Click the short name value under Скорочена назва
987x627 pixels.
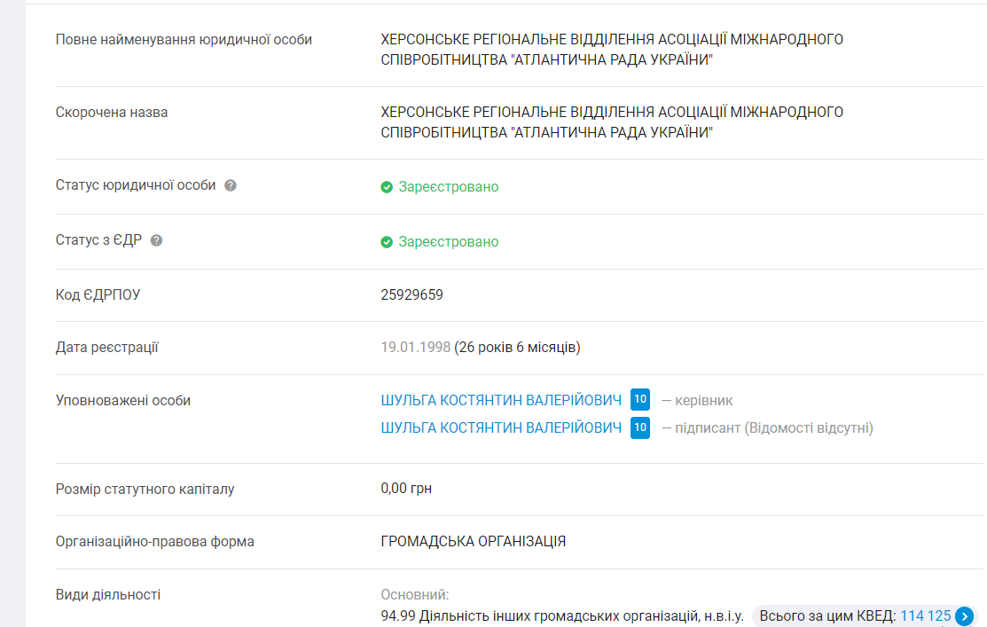pyautogui.click(x=611, y=122)
